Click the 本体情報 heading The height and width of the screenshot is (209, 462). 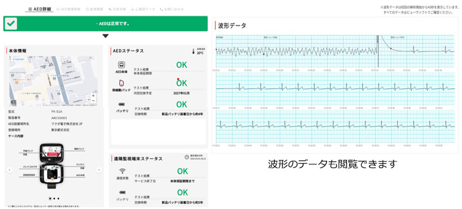point(17,51)
